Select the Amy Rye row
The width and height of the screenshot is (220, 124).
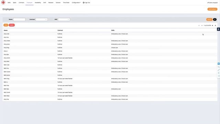pyautogui.click(x=110, y=54)
